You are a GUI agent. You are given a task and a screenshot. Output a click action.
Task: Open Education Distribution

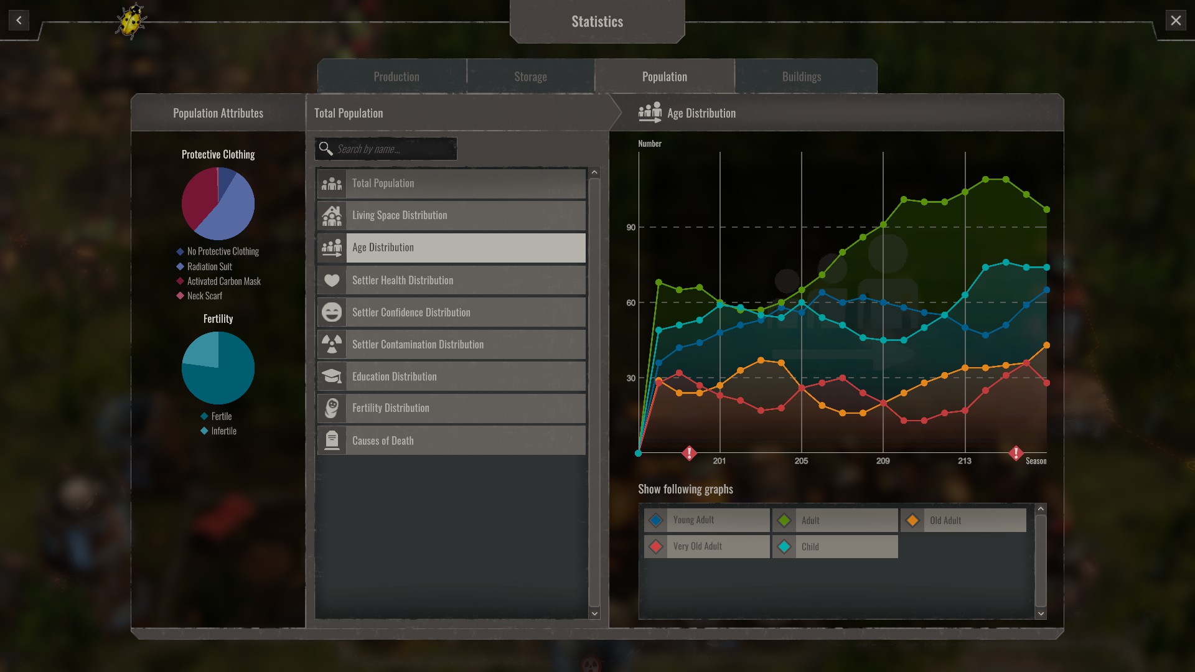click(x=451, y=376)
